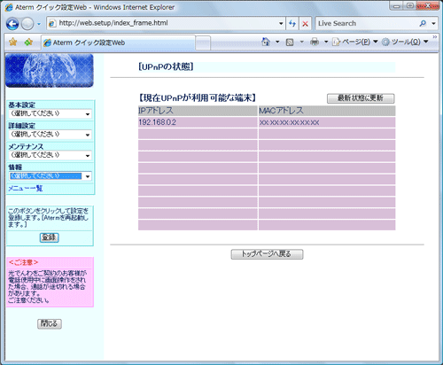The image size is (443, 365).
Task: Click the browser Back arrow button
Action: pos(12,24)
